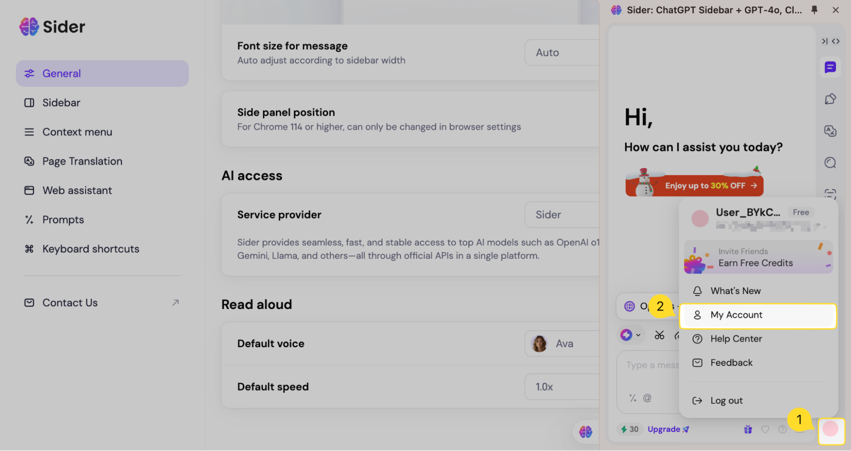Pin the Sider side panel
The image size is (851, 451).
coord(814,10)
